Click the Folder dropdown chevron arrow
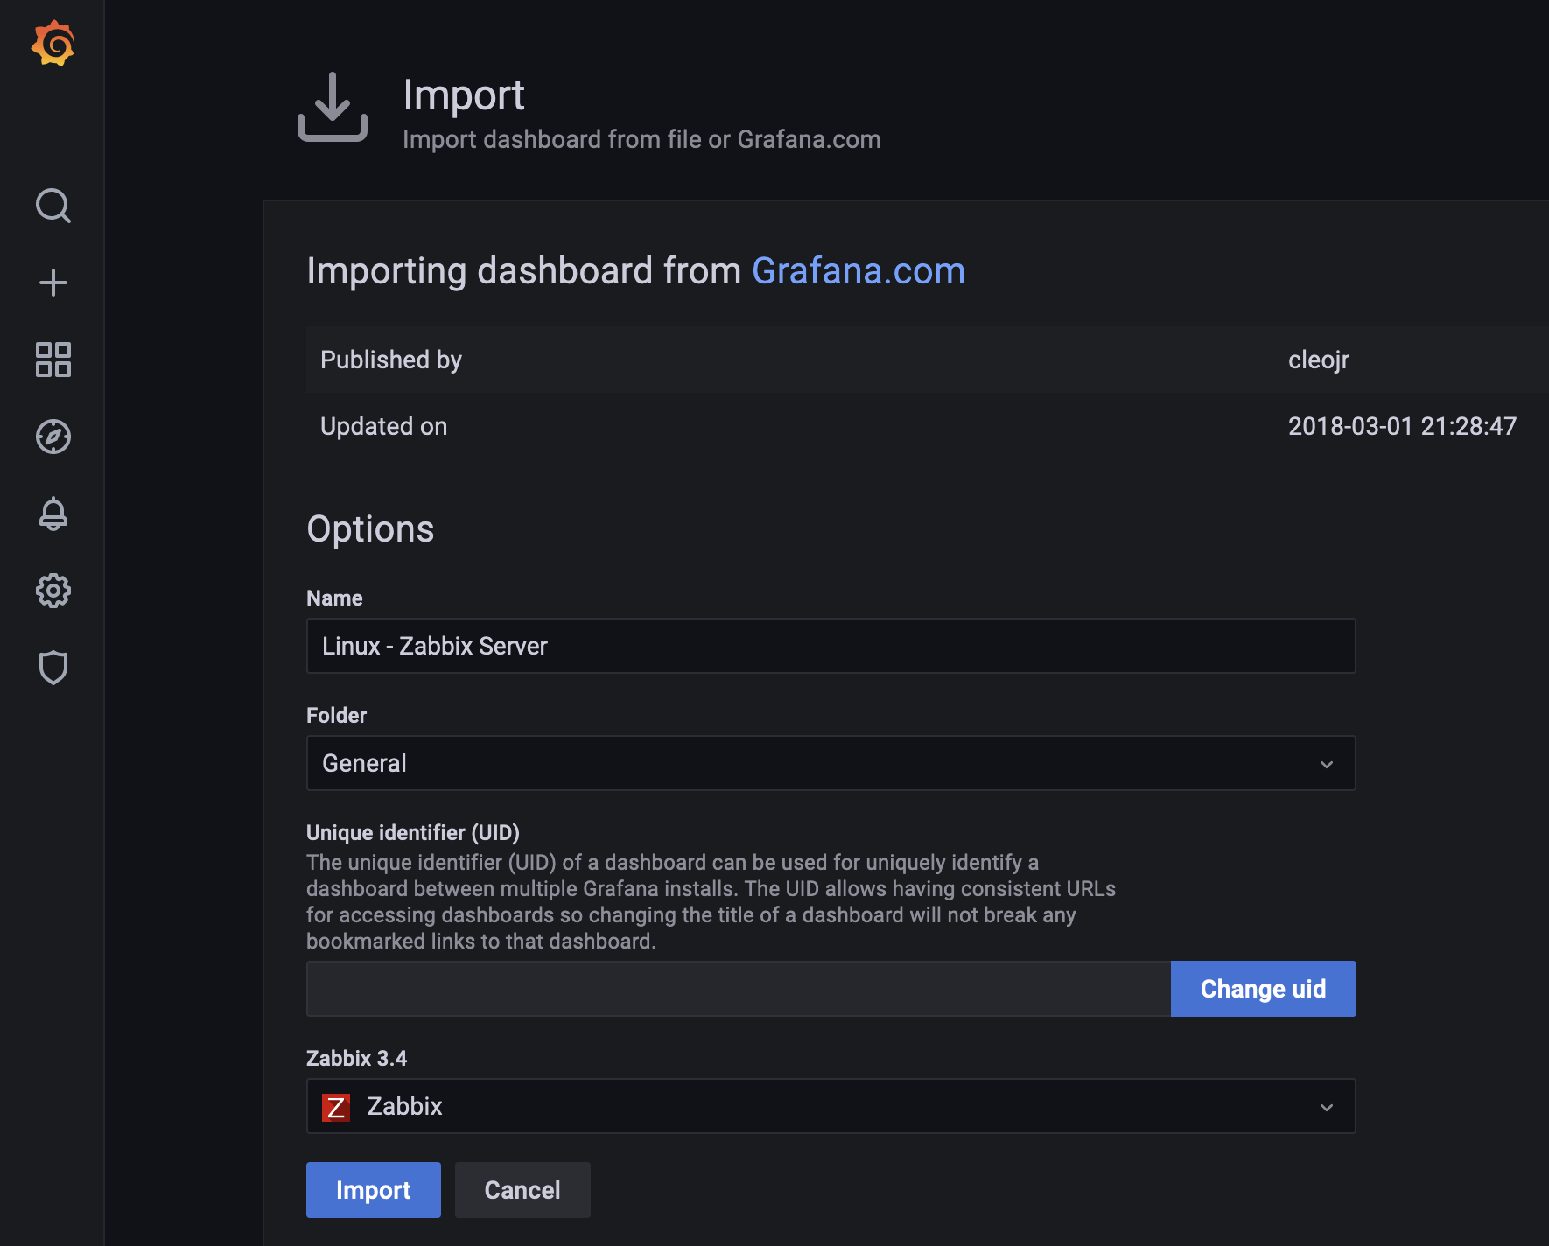The height and width of the screenshot is (1246, 1549). click(x=1327, y=764)
